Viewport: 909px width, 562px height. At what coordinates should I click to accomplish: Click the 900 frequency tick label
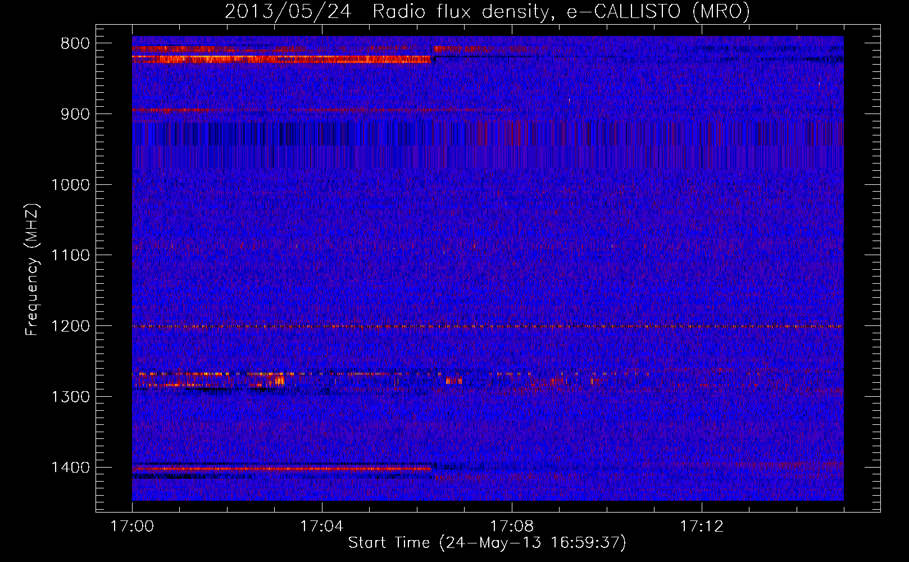[x=75, y=114]
